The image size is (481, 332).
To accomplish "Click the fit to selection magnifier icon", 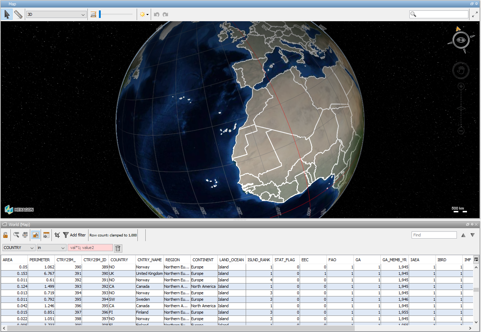I will click(x=16, y=235).
